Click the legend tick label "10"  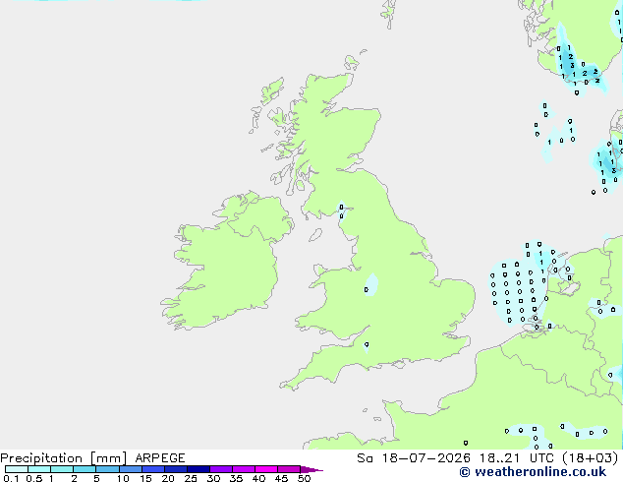coord(123,478)
